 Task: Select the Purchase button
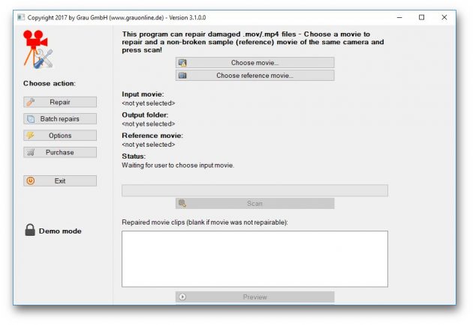60,152
